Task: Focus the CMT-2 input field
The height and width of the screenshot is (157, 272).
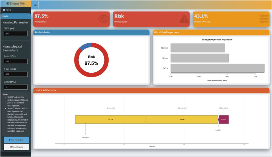Action: pos(16,33)
